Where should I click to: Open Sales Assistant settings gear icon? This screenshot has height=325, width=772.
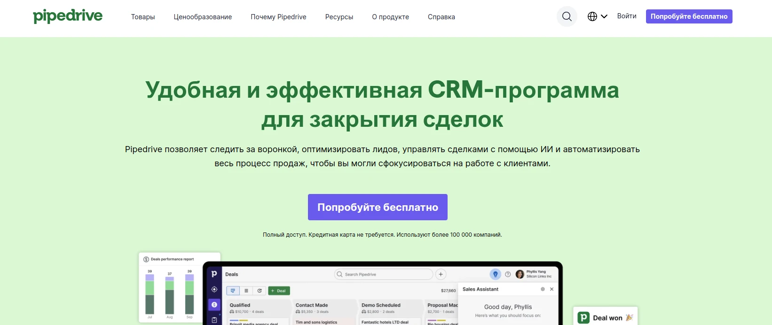point(543,289)
